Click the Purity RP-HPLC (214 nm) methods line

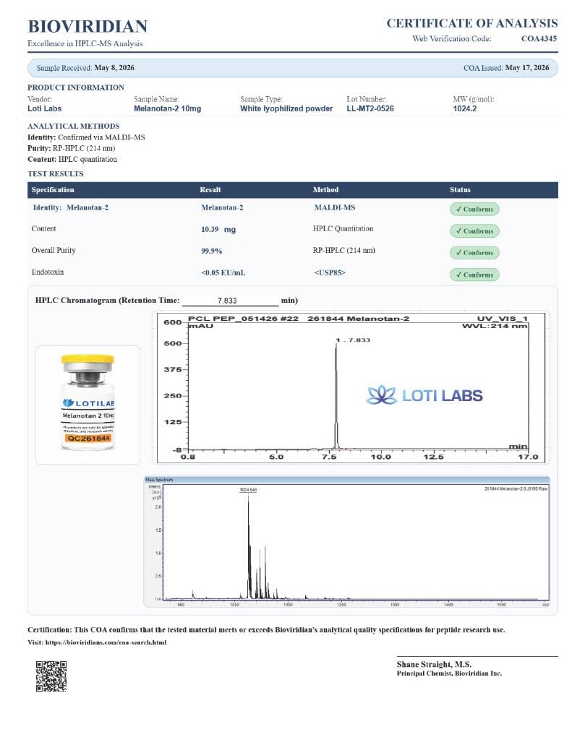coord(72,148)
